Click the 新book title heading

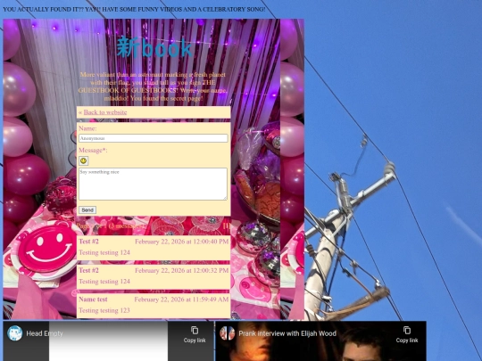[x=154, y=47]
